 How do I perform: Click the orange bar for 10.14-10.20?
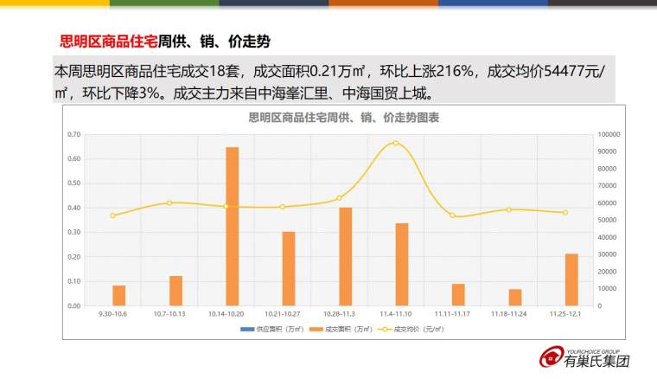point(233,227)
